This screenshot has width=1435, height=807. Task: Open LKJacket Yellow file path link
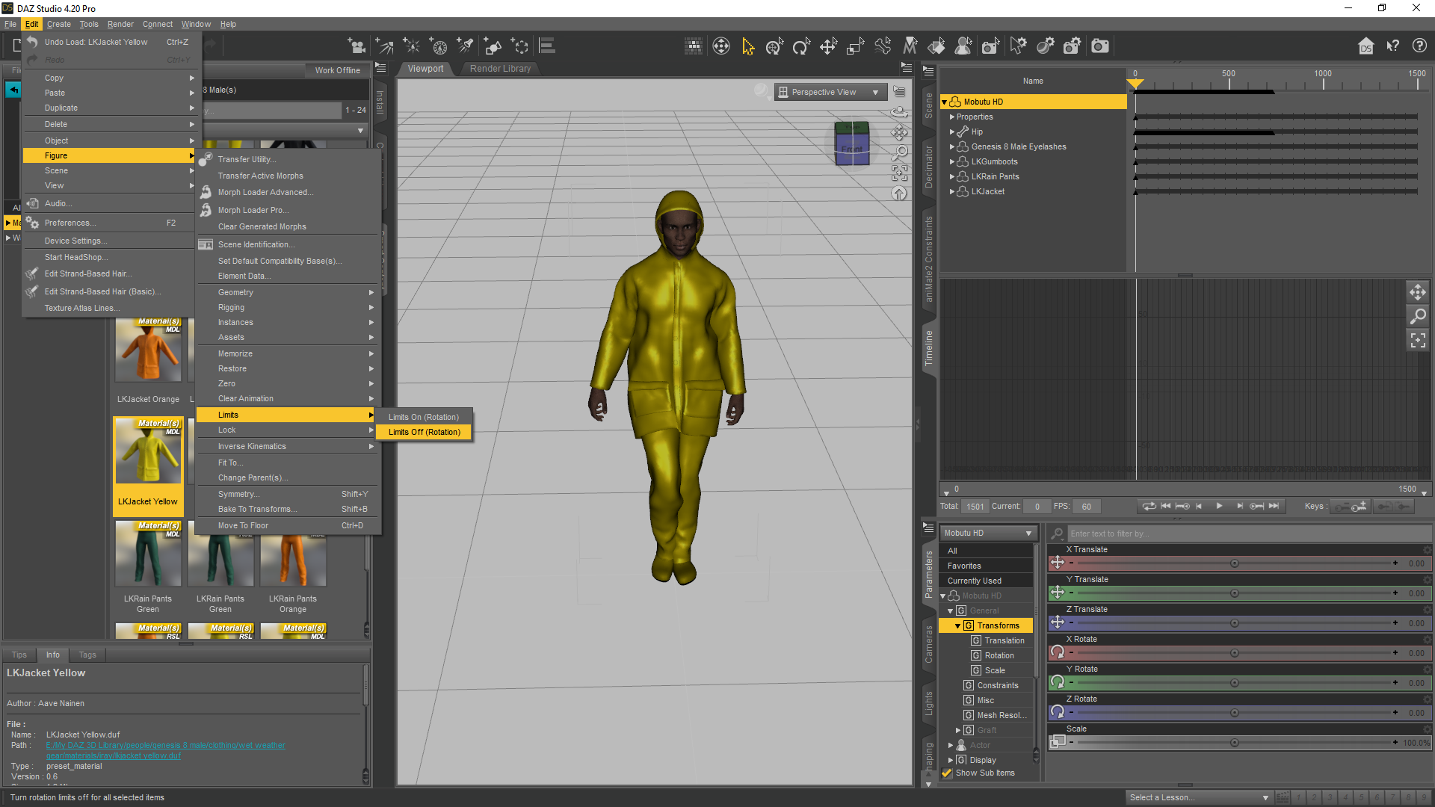click(x=165, y=751)
